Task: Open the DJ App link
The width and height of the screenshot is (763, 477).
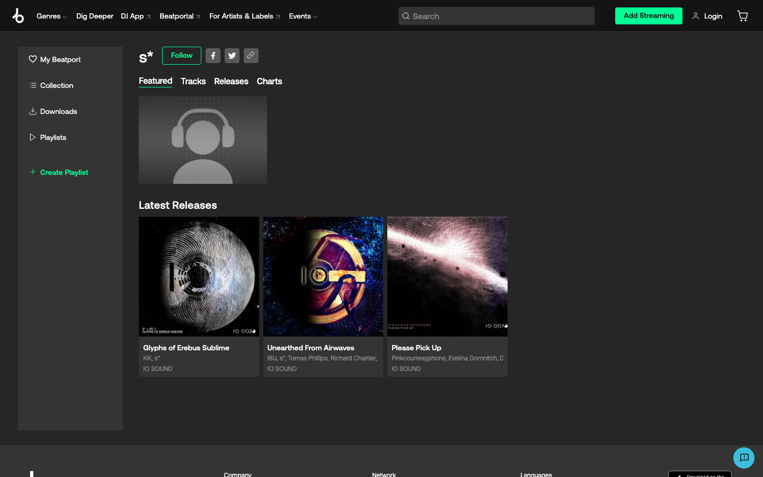Action: point(136,16)
